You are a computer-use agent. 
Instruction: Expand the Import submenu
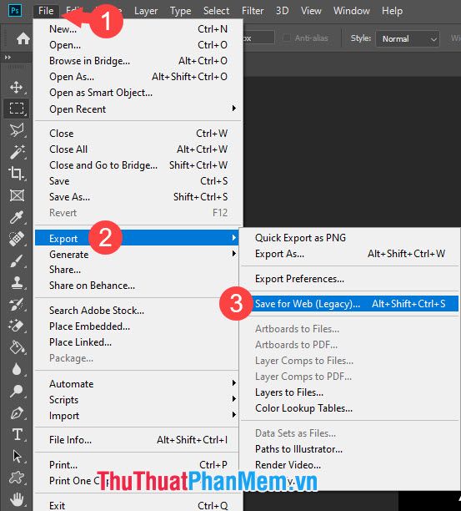pos(138,416)
